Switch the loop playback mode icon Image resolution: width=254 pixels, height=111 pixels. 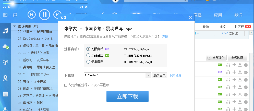(x=15, y=15)
